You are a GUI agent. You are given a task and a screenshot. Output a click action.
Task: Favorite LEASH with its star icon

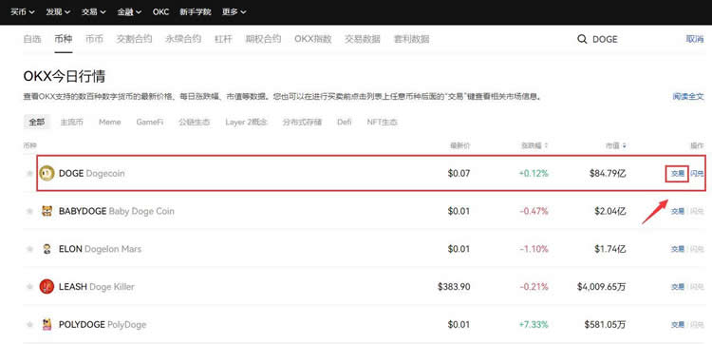click(x=30, y=287)
